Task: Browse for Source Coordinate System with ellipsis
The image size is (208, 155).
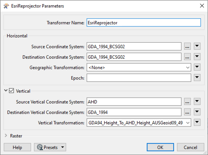Action: coord(187,46)
